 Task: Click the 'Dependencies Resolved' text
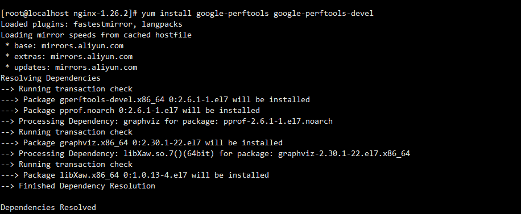(x=48, y=208)
